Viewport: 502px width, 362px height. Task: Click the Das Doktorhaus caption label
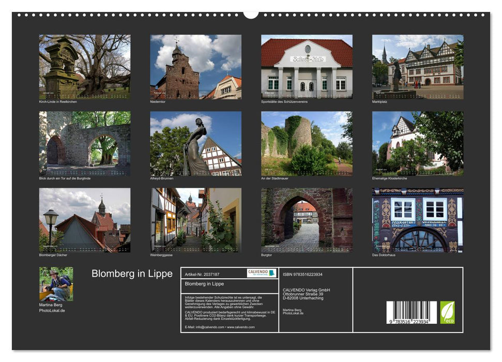385,255
